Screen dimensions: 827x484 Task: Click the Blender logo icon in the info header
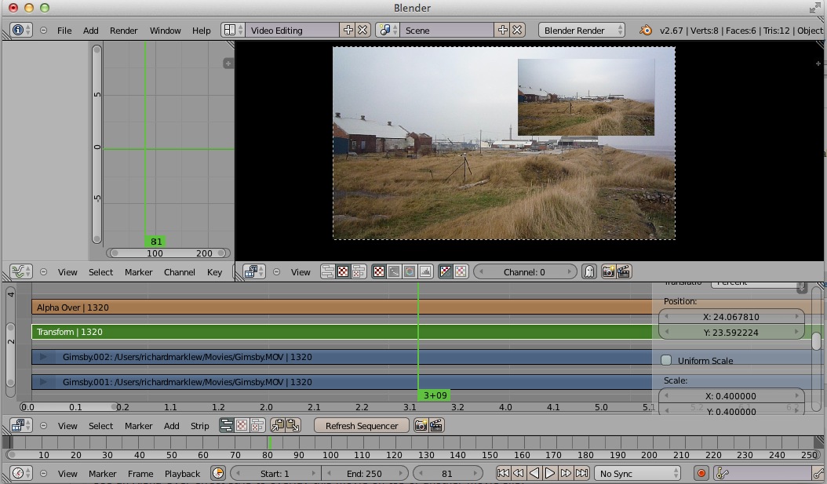coord(645,30)
